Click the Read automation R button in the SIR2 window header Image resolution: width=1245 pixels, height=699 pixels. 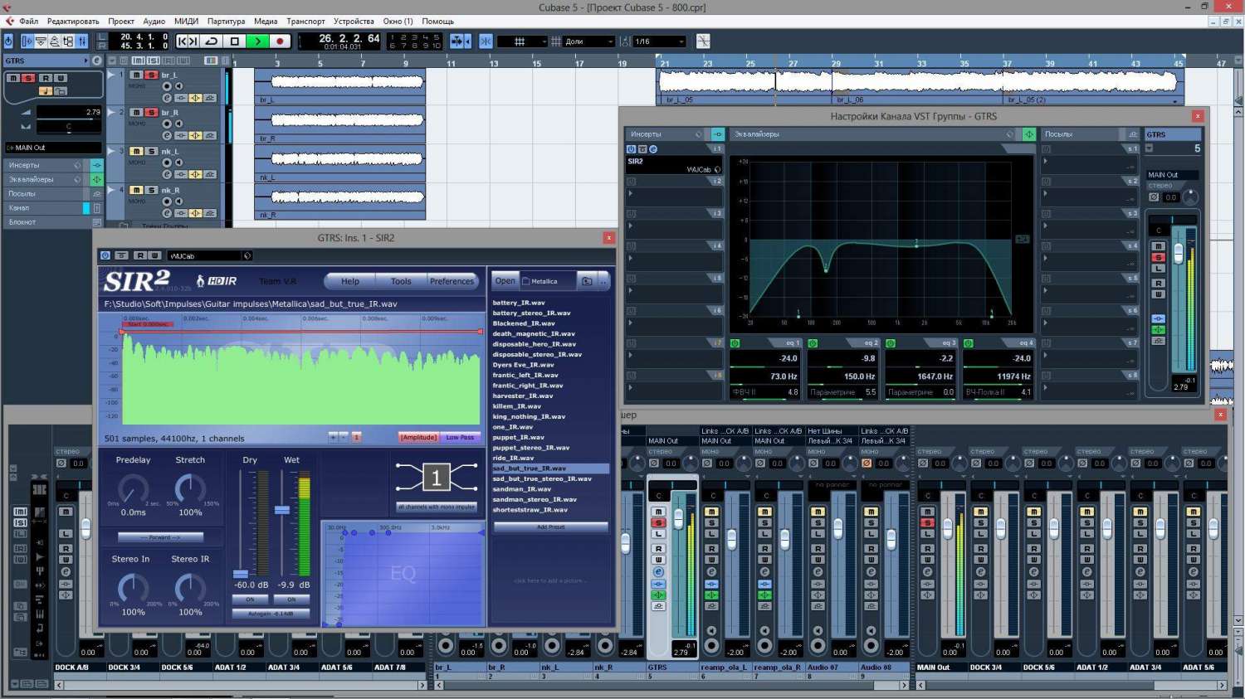pos(140,255)
